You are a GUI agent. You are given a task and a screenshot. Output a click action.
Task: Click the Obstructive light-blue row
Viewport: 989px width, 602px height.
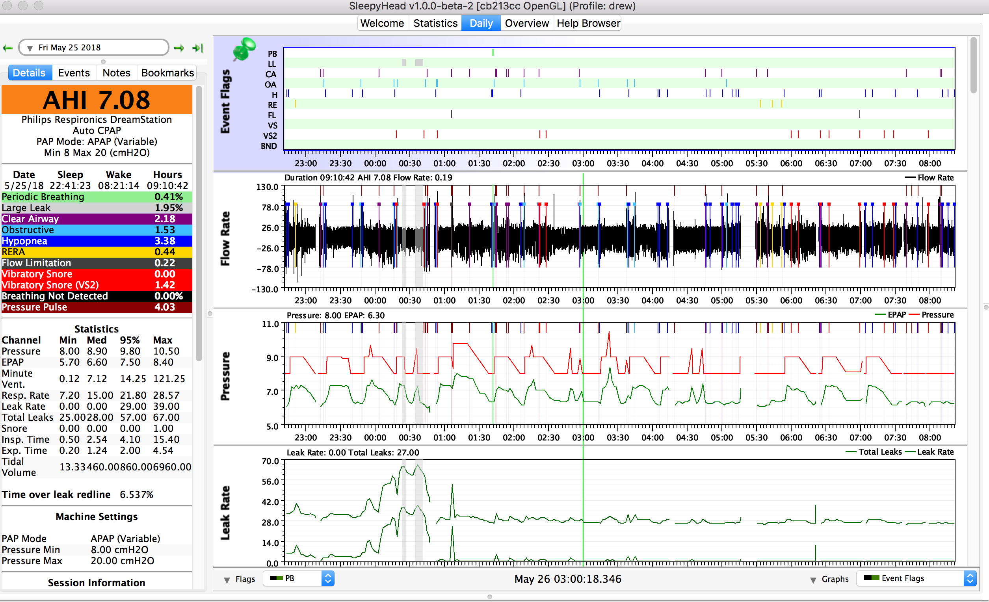click(x=97, y=230)
